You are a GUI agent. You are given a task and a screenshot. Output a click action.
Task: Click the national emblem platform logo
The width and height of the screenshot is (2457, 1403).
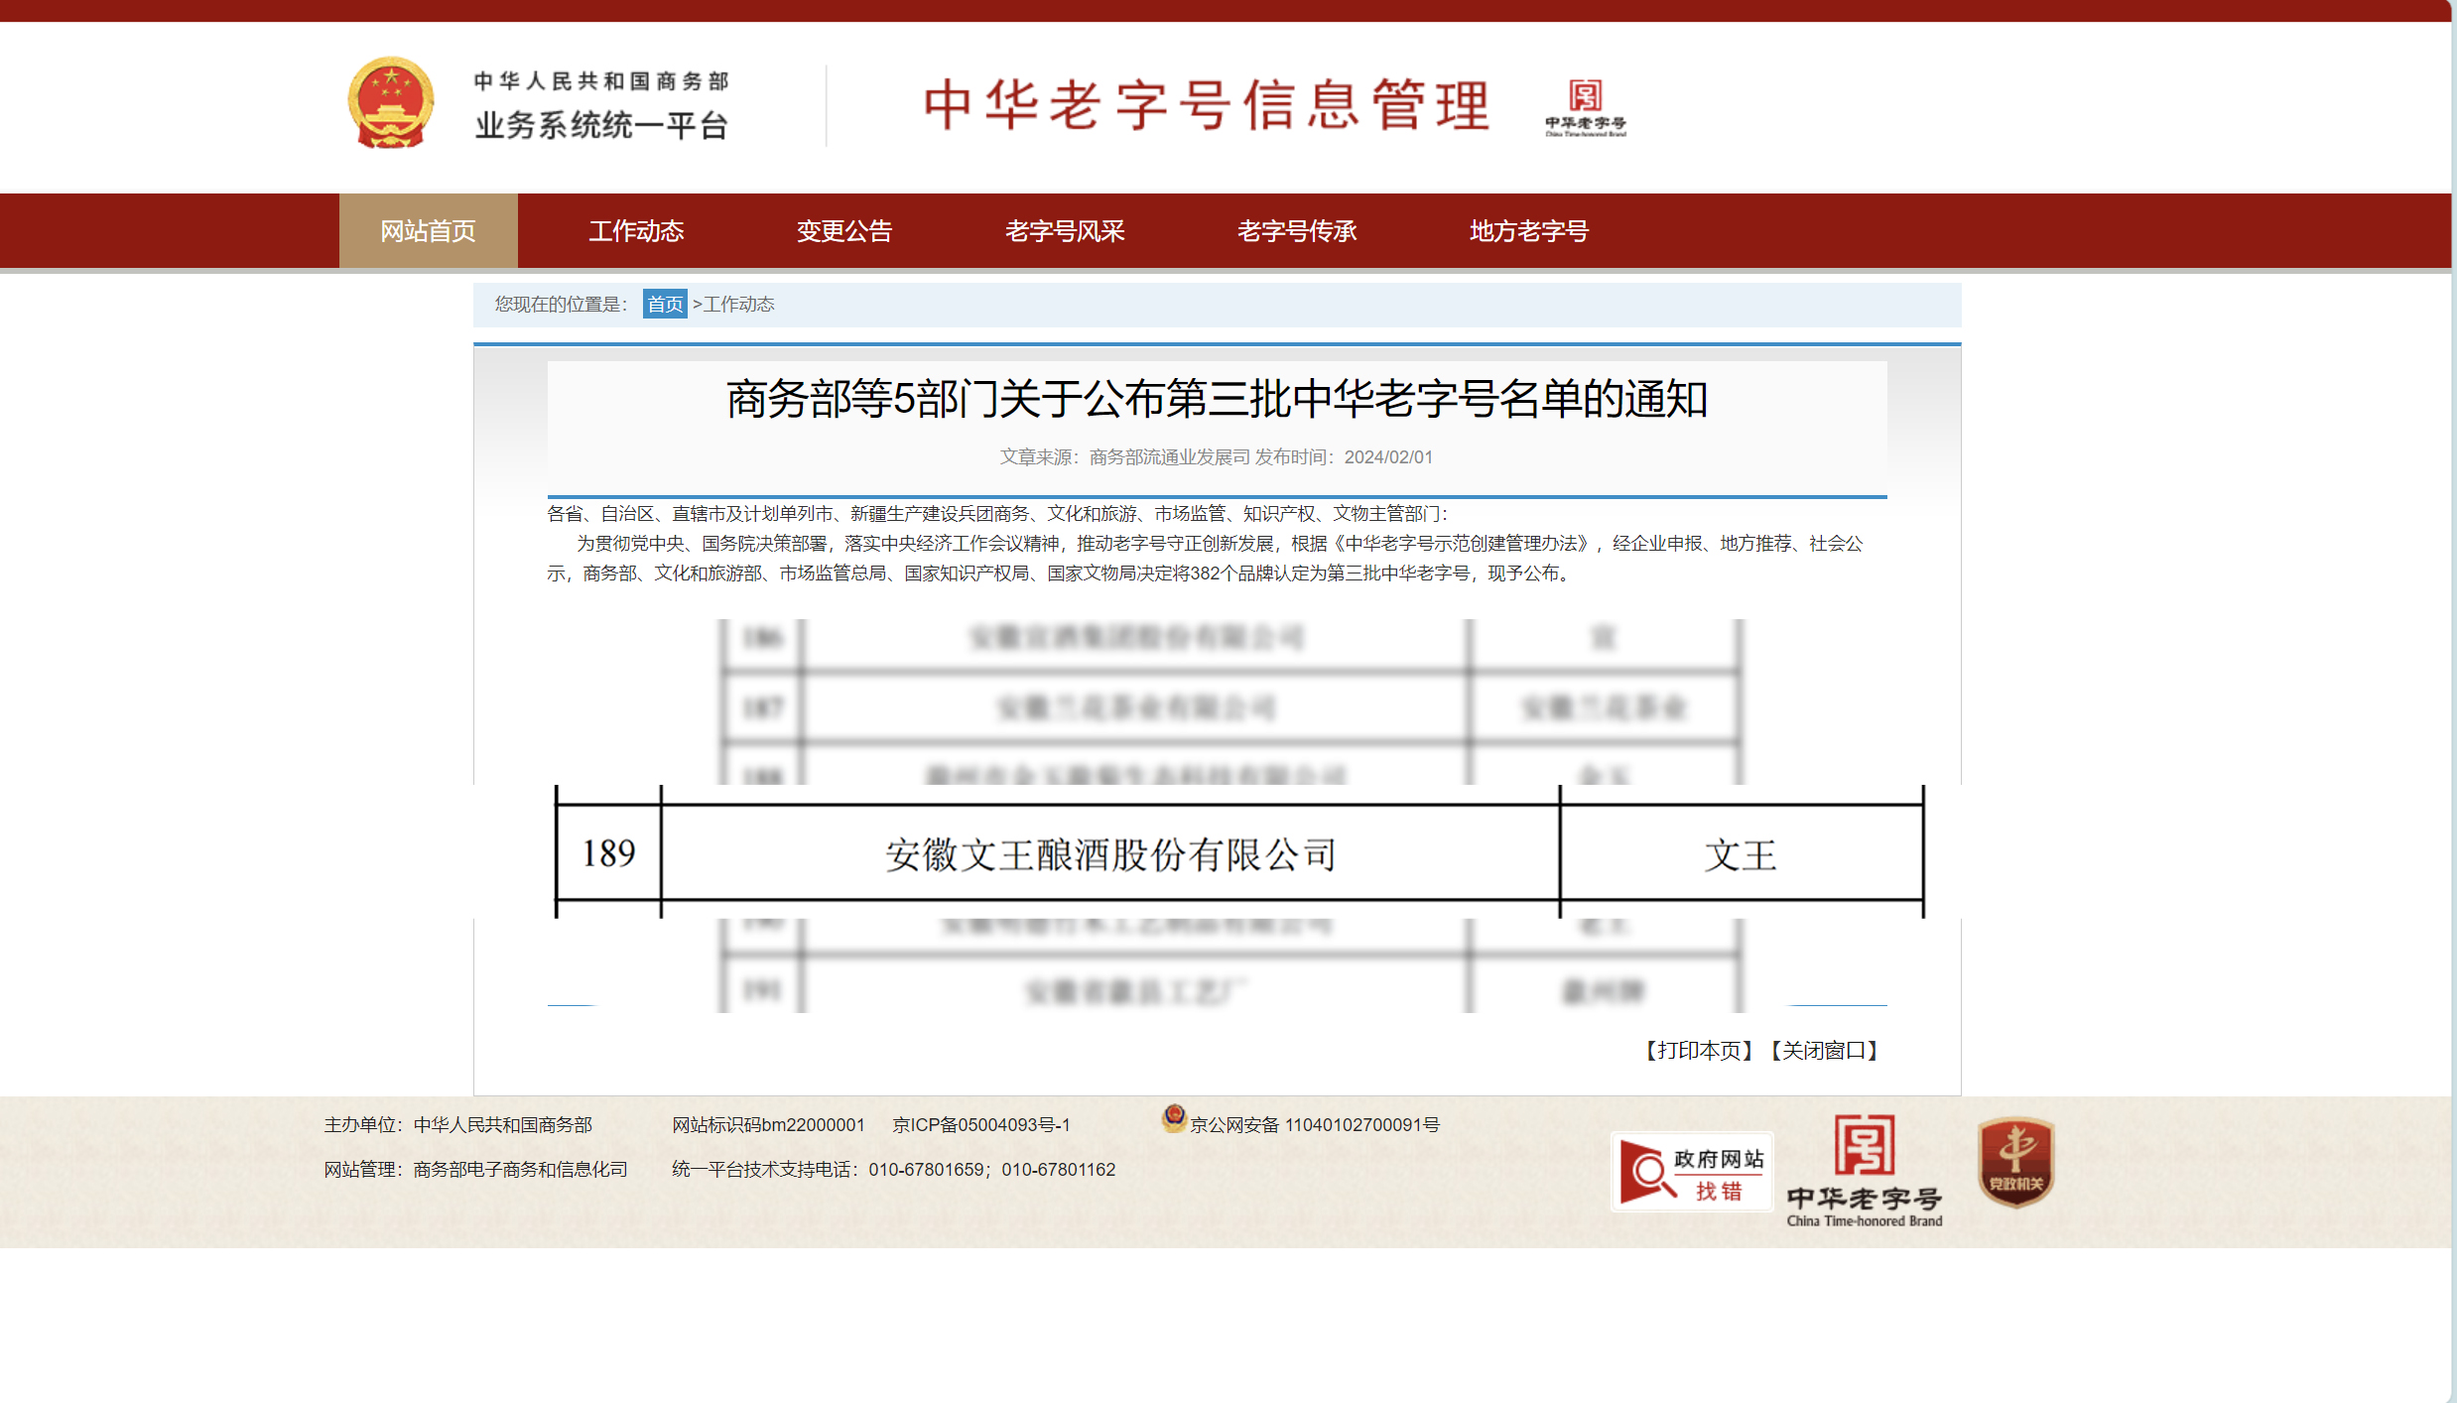click(393, 105)
